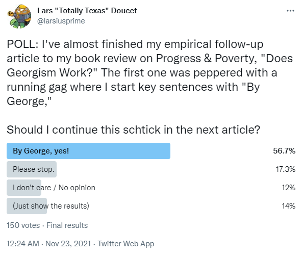The width and height of the screenshot is (303, 257).
Task: Click the "Should I continue this schtick" question
Action: 133,130
